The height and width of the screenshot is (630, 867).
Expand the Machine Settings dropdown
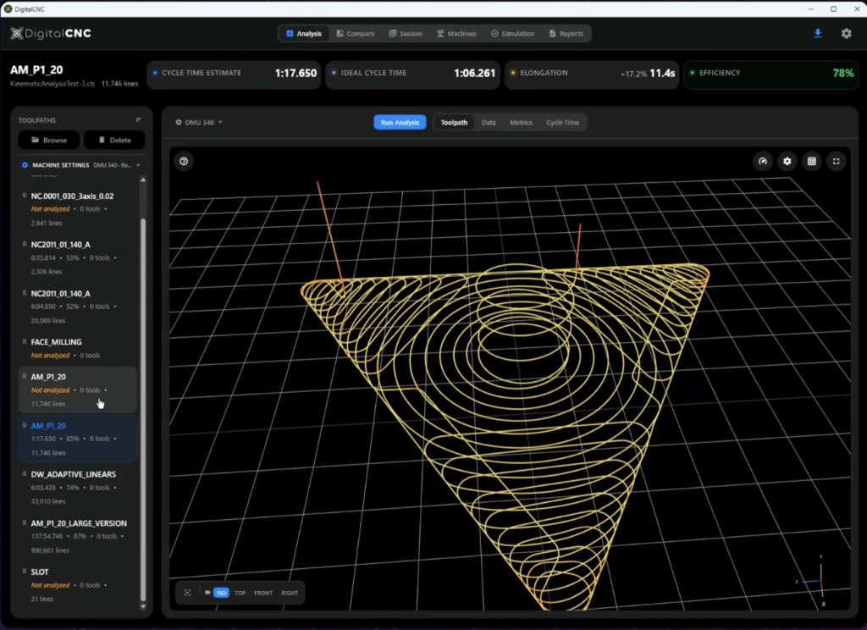click(x=138, y=165)
